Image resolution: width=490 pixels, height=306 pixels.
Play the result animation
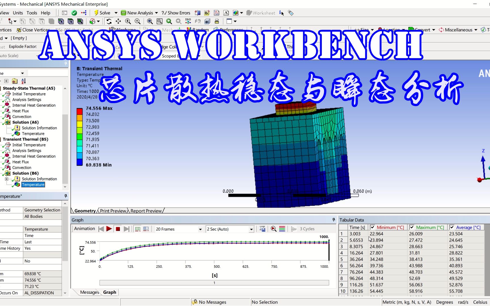(x=109, y=229)
